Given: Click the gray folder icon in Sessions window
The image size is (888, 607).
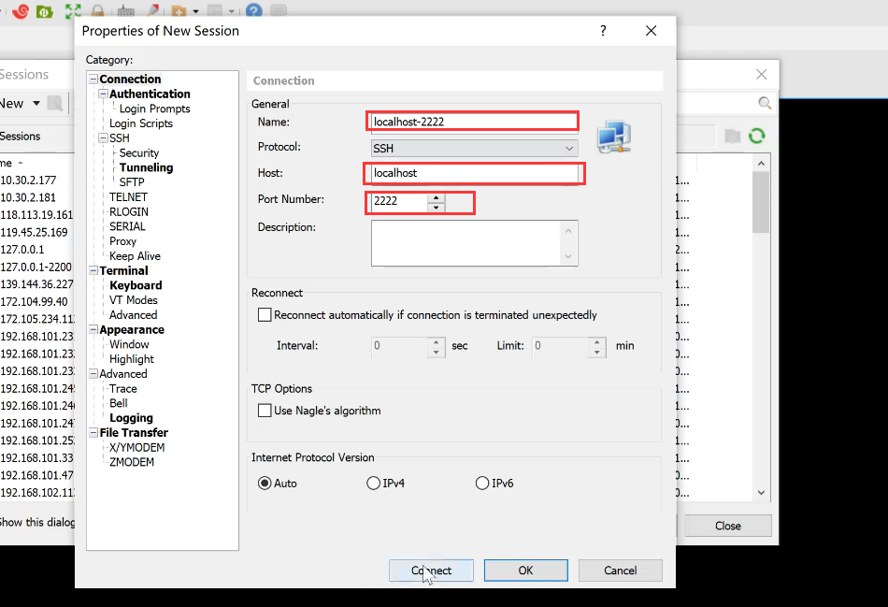Looking at the screenshot, I should [x=732, y=136].
